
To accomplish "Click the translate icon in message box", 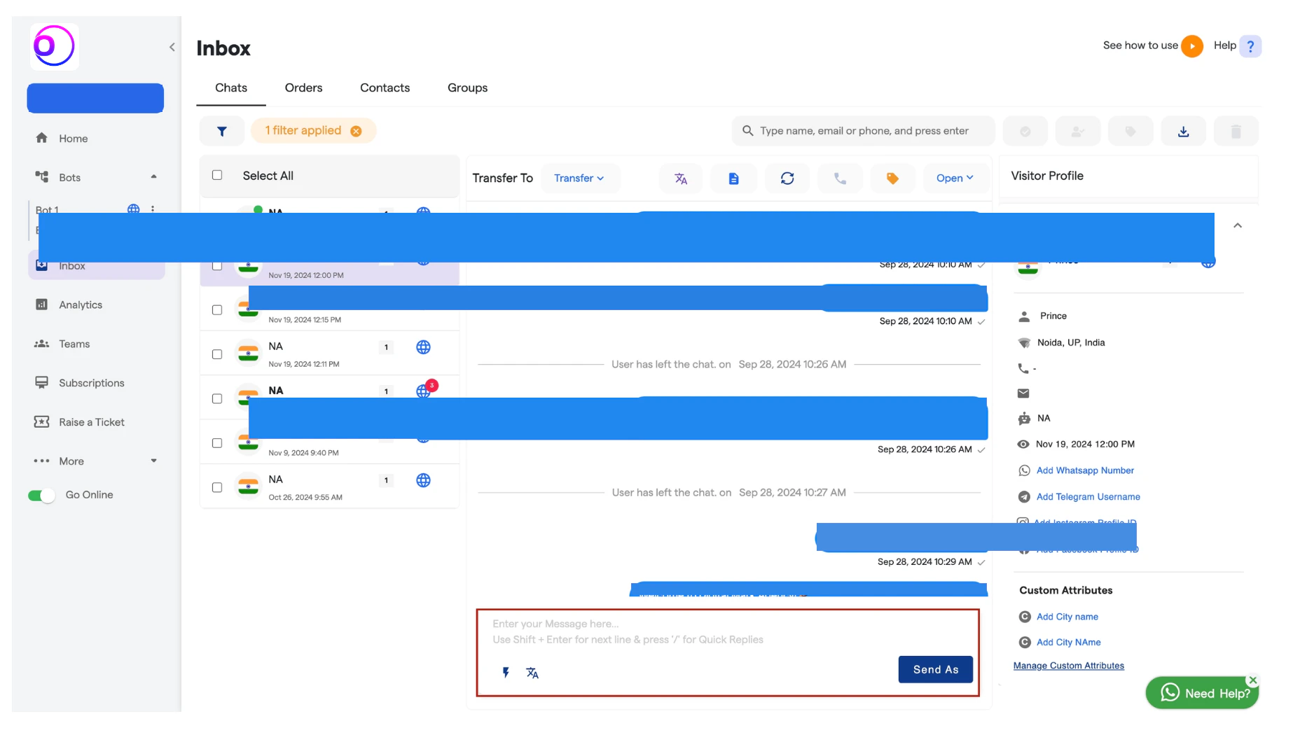I will pos(532,673).
